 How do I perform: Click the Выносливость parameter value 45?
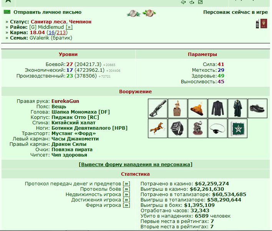click(x=221, y=81)
